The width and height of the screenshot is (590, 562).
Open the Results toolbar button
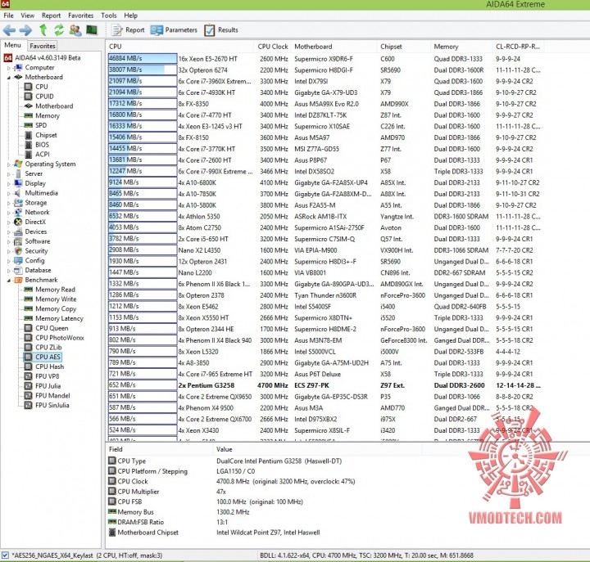click(x=221, y=30)
